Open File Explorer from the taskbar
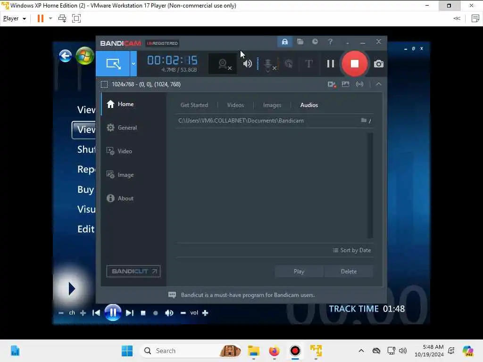The width and height of the screenshot is (483, 362). point(253,351)
